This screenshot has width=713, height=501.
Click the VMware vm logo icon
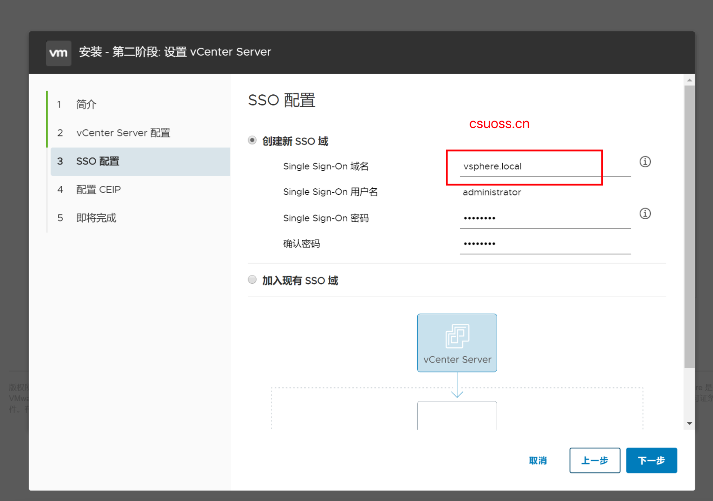pos(58,53)
